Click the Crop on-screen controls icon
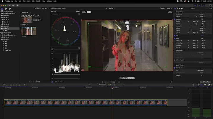The height and width of the screenshot is (119, 213). (202, 36)
